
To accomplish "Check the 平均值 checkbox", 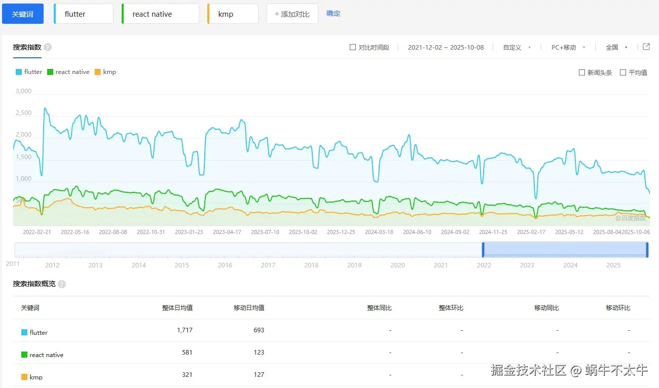I will pyautogui.click(x=623, y=72).
